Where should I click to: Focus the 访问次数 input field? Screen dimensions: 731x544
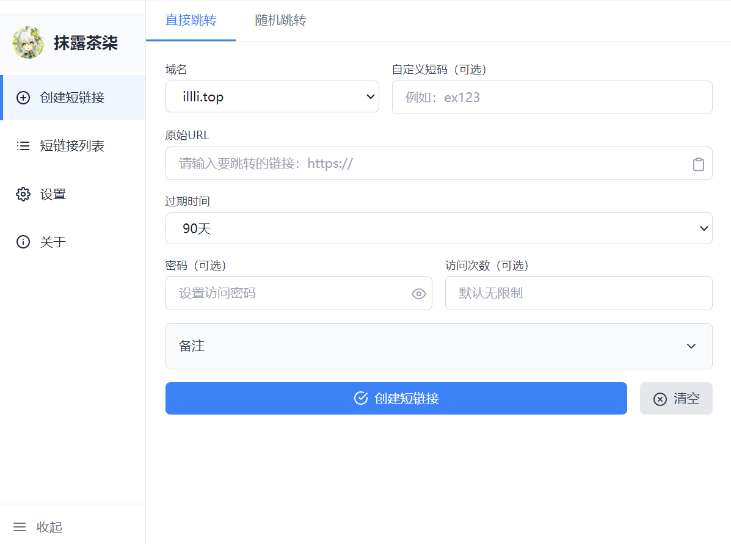point(578,293)
